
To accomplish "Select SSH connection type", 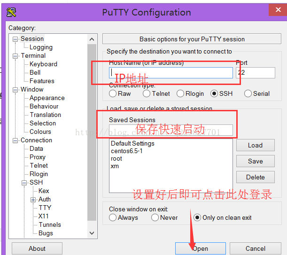I will pos(214,93).
